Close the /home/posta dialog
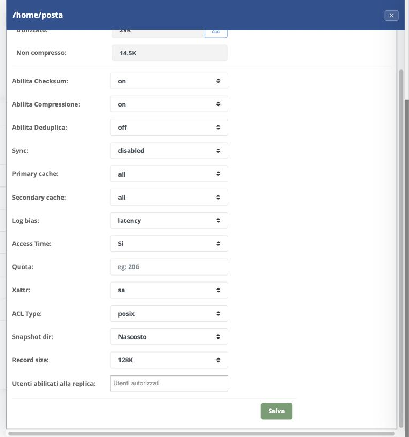This screenshot has height=437, width=409. (x=391, y=15)
